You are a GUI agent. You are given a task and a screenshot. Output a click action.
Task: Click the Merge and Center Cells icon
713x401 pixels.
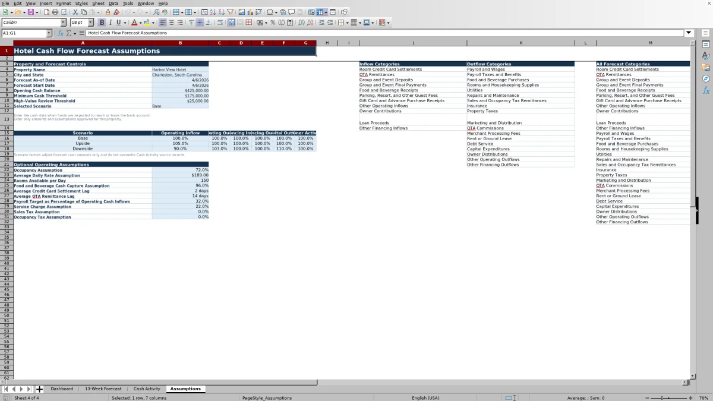(231, 23)
